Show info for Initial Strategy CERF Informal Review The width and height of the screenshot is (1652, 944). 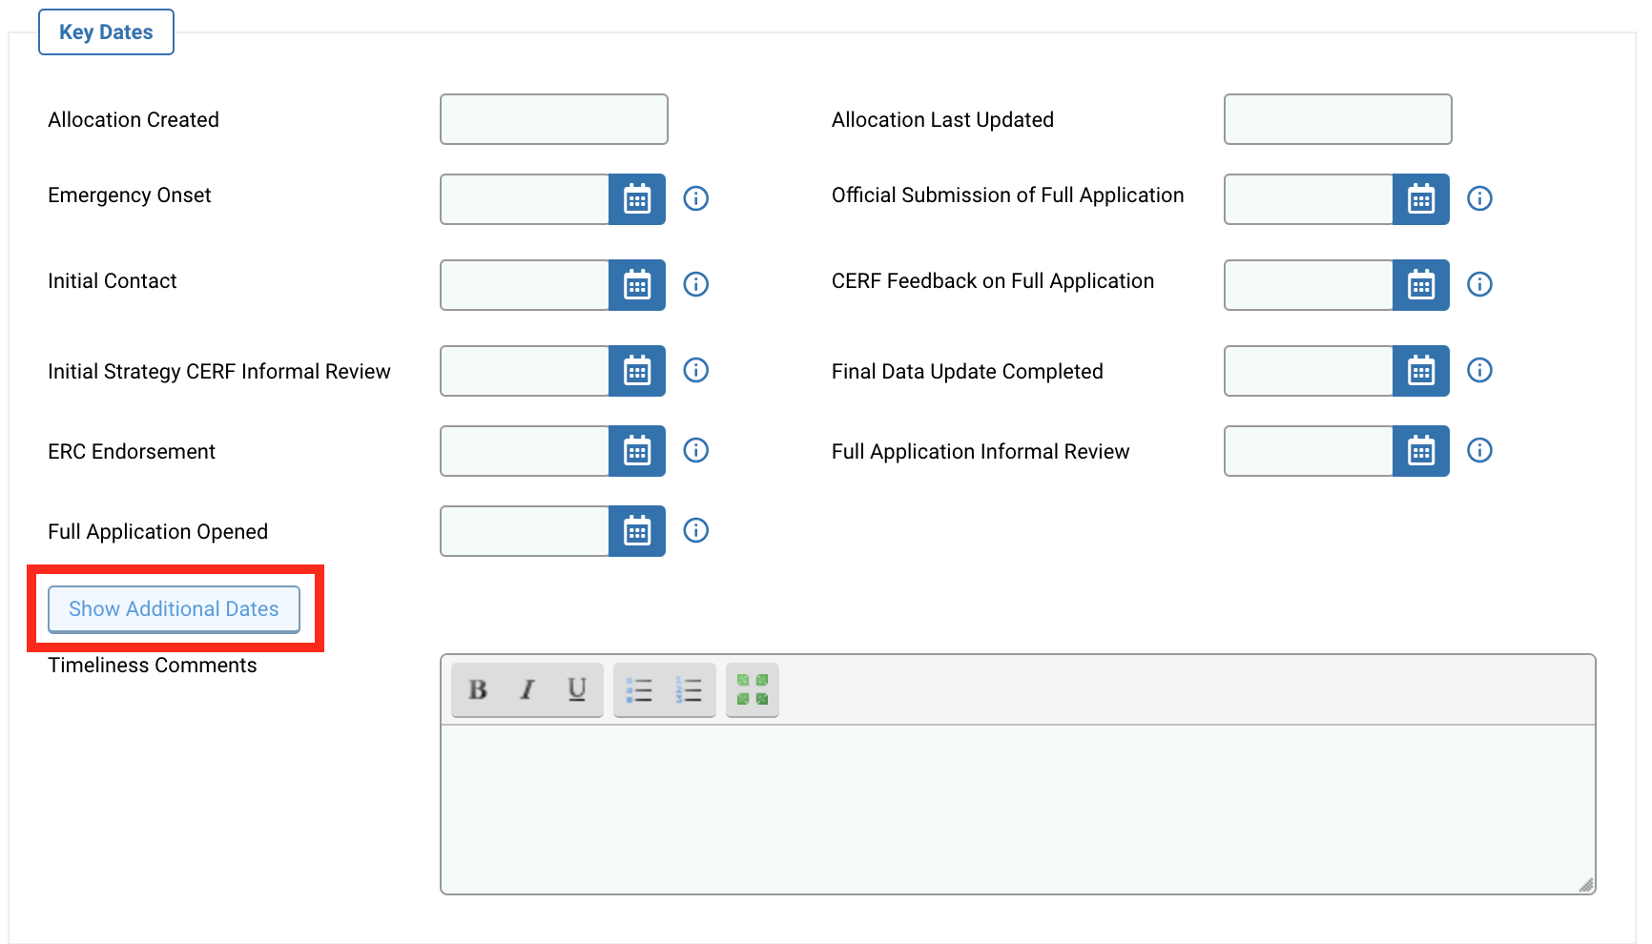tap(696, 370)
